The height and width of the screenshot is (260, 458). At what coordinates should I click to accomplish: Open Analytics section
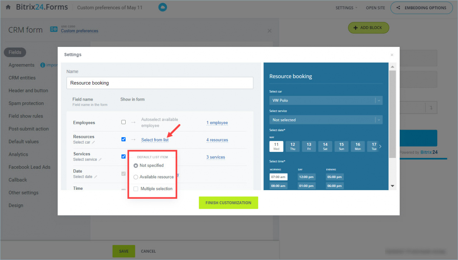point(18,154)
